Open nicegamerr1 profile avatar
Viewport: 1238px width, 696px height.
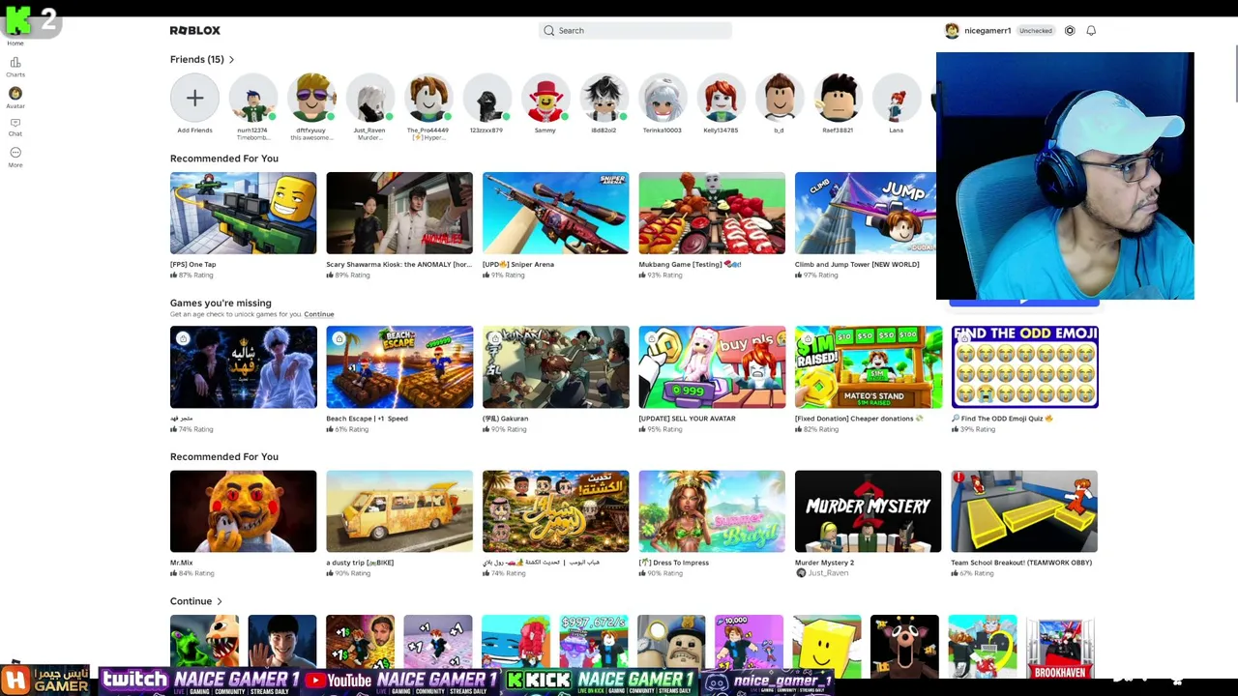pos(952,31)
